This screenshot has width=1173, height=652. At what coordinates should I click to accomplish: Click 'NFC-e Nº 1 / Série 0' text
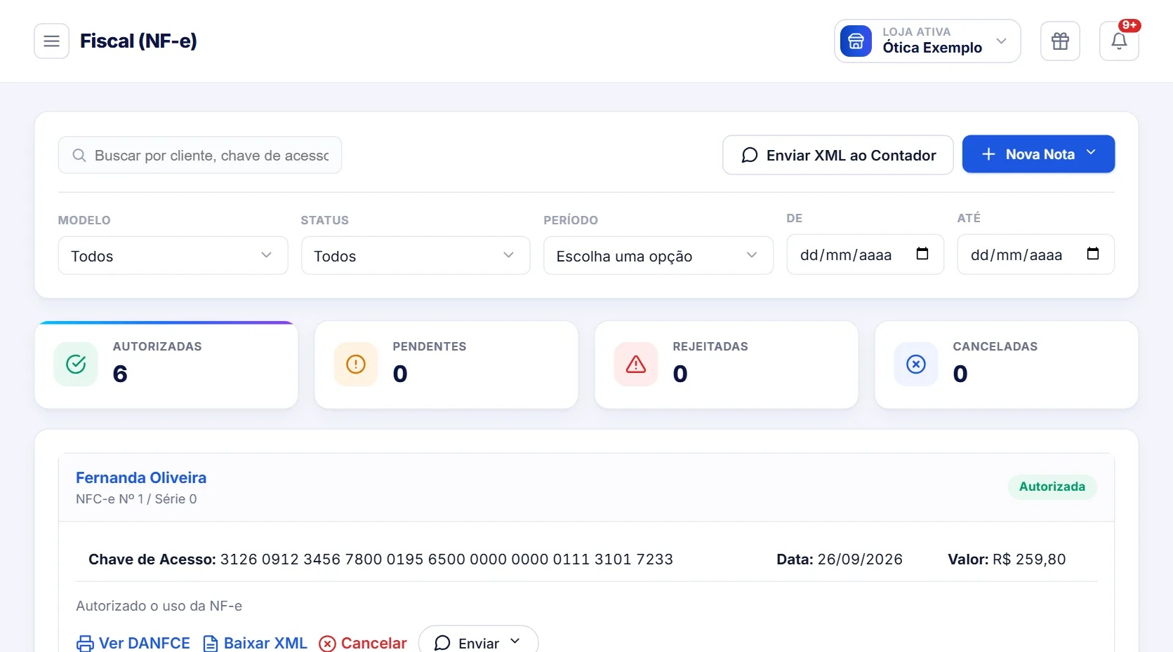click(136, 499)
